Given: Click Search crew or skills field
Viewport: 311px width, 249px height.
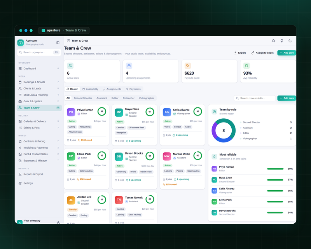Looking at the screenshot, I should (255, 98).
